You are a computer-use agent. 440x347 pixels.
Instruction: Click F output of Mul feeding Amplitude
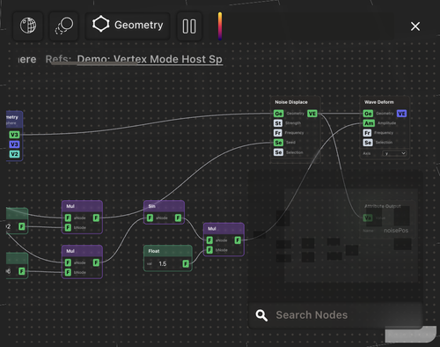click(238, 240)
